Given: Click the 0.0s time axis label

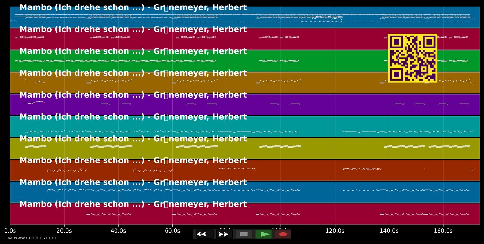Looking at the screenshot, I should (x=10, y=231).
